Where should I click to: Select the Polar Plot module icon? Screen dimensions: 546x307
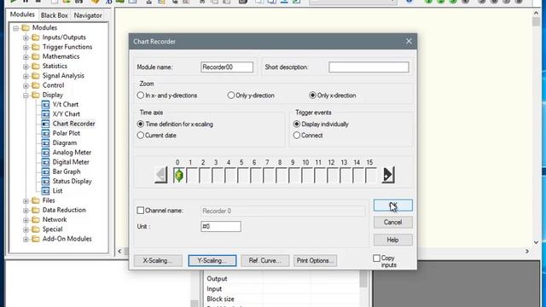click(x=45, y=133)
